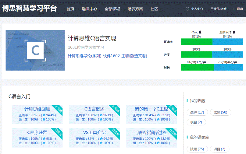The width and height of the screenshot is (246, 154).
Task: Open 试题 (75) under 我的错题库
Action: [x=197, y=149]
